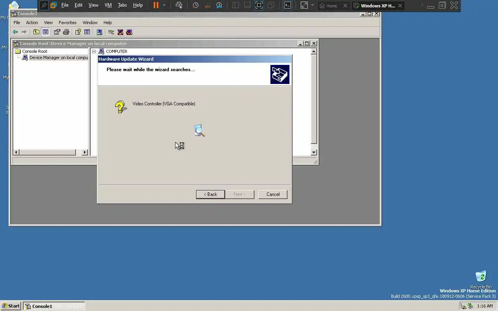Click the device list scroll up arrow
This screenshot has width=498, height=311.
pos(314,51)
